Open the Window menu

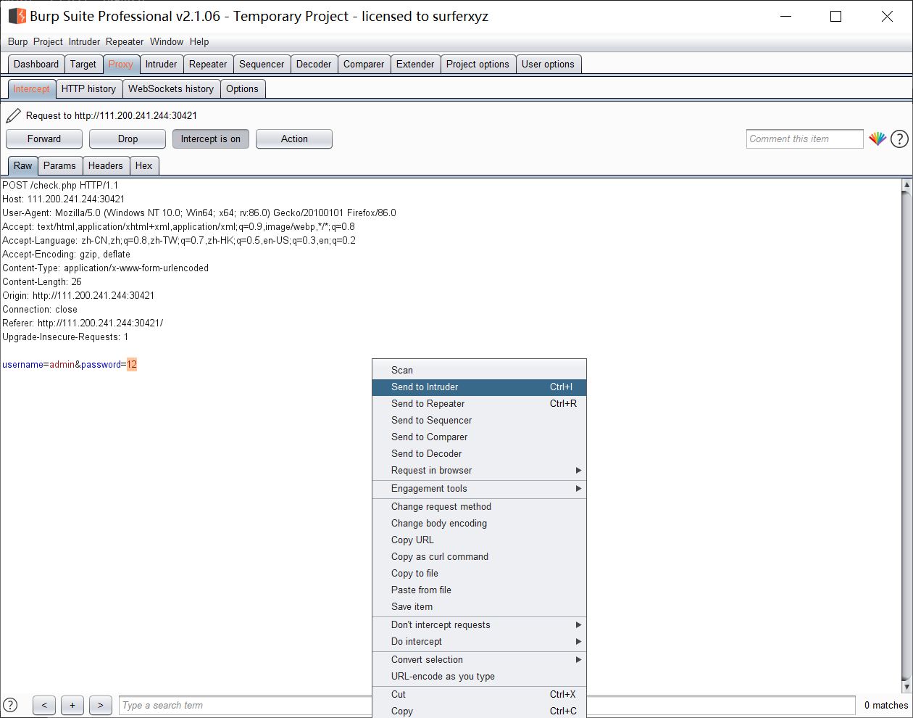[167, 41]
